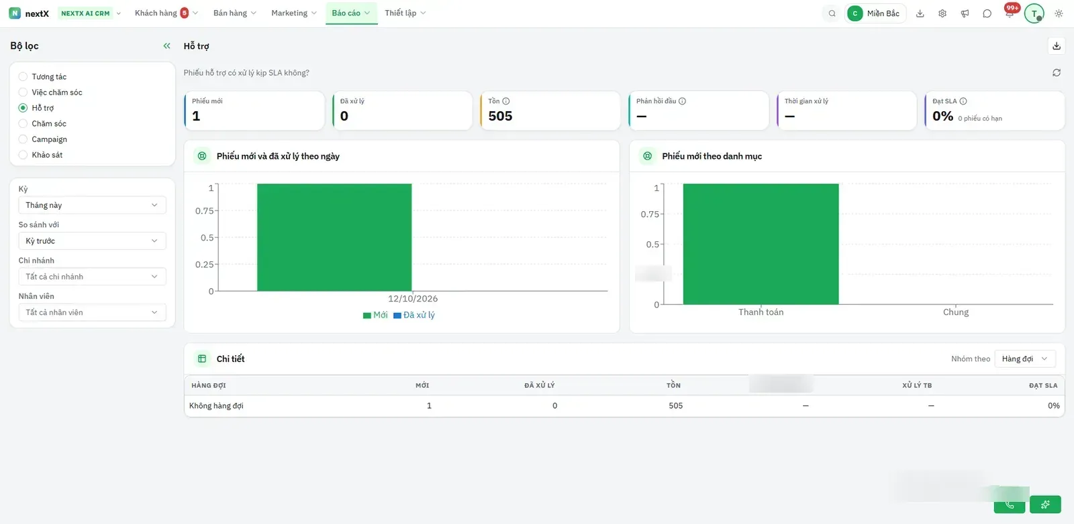The height and width of the screenshot is (524, 1074).
Task: Click the download icon in header
Action: coord(920,13)
